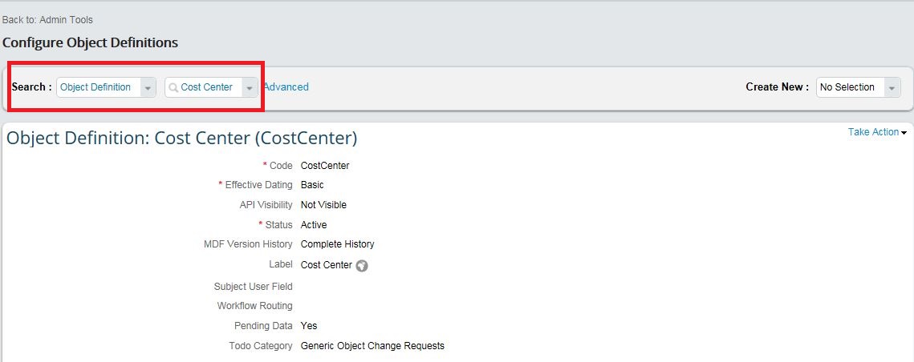The width and height of the screenshot is (914, 362).
Task: Open the Object Definition dropdown arrow
Action: [148, 87]
